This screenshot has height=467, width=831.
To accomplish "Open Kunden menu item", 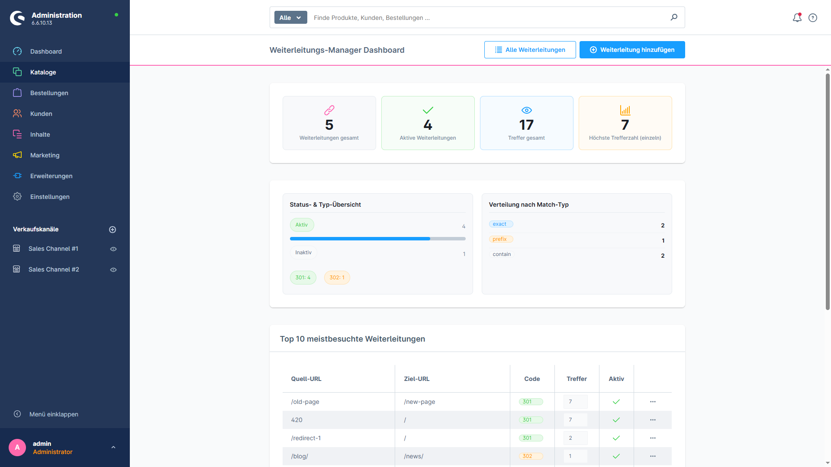I will click(x=65, y=114).
